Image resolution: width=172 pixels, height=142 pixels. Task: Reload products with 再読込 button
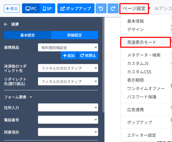[88, 55]
